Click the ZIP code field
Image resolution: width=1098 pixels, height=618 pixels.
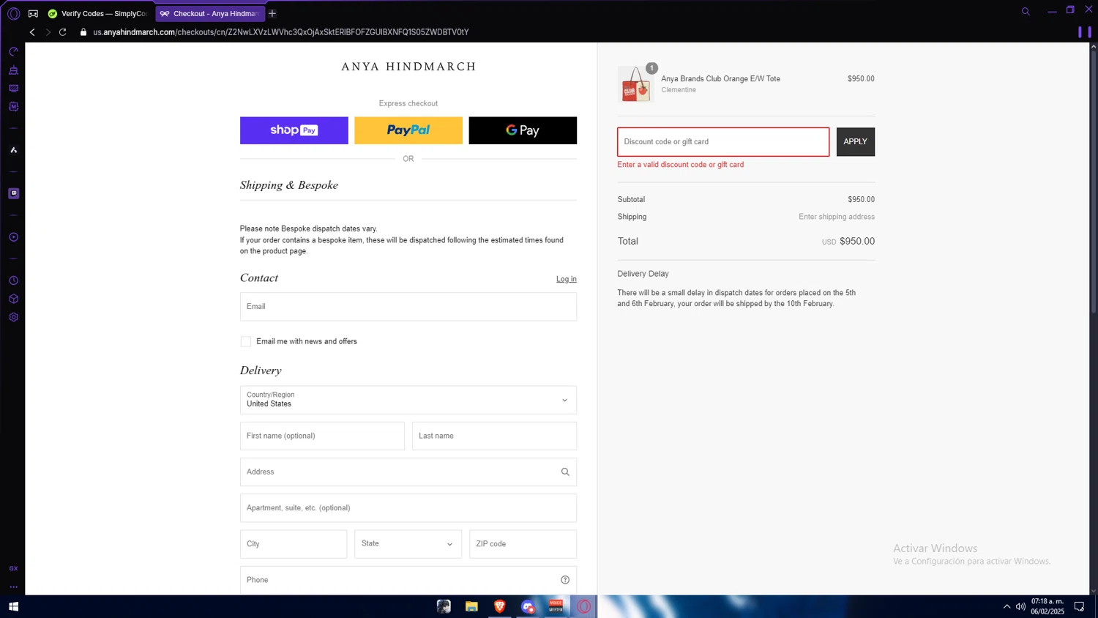pyautogui.click(x=523, y=544)
